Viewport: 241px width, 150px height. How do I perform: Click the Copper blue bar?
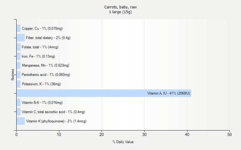click(18, 28)
